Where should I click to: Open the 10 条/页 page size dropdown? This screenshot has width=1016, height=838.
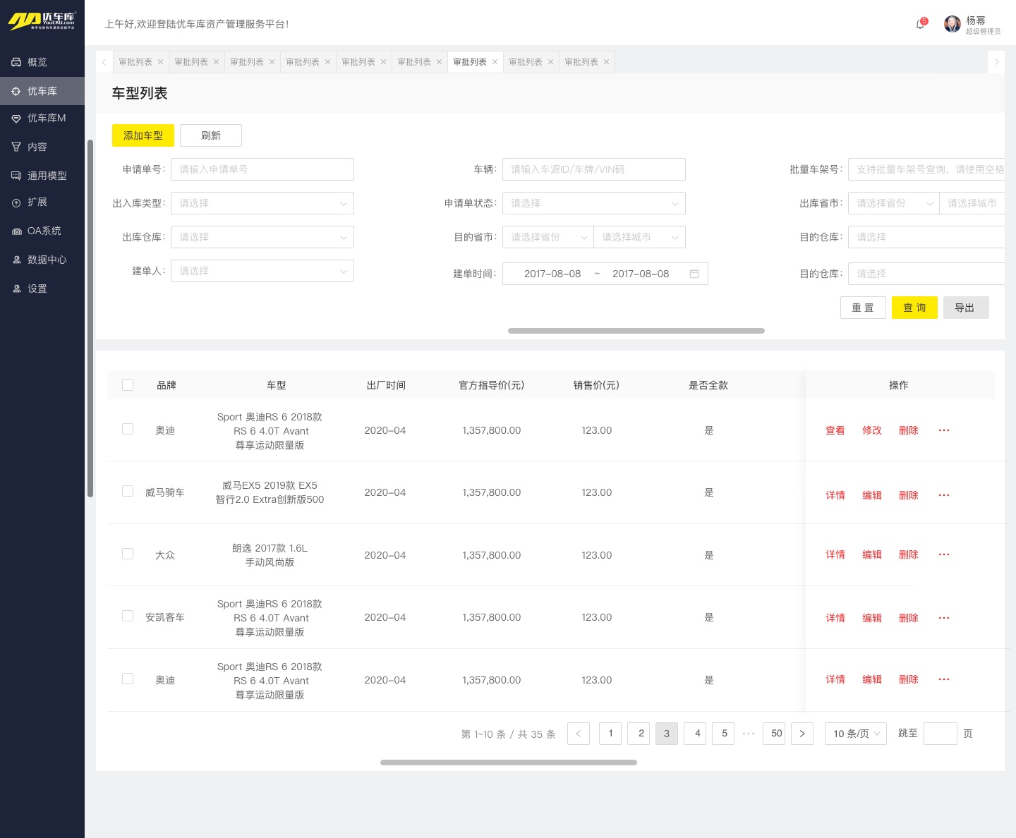(x=855, y=734)
